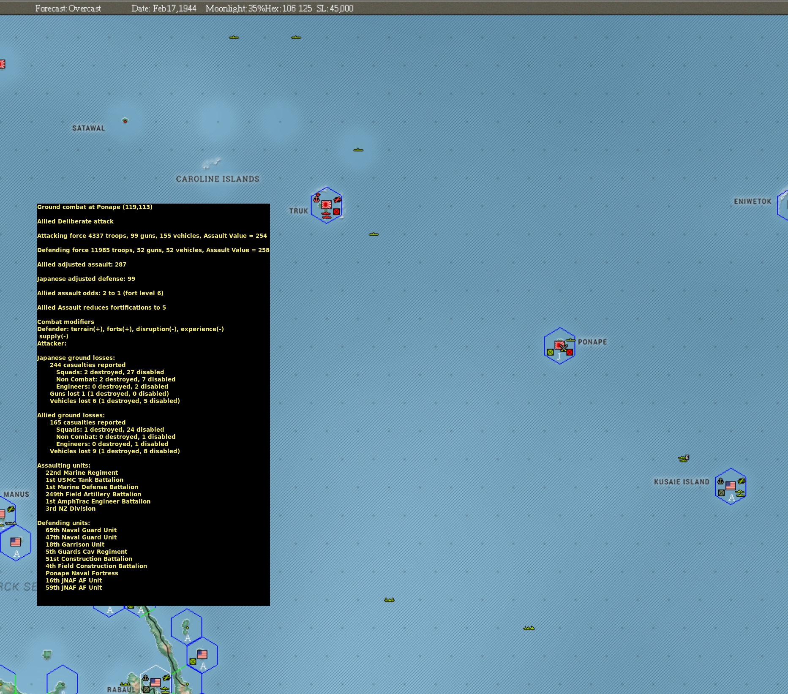
Task: Click '1st USMC Tank Battalion' entry
Action: click(85, 480)
